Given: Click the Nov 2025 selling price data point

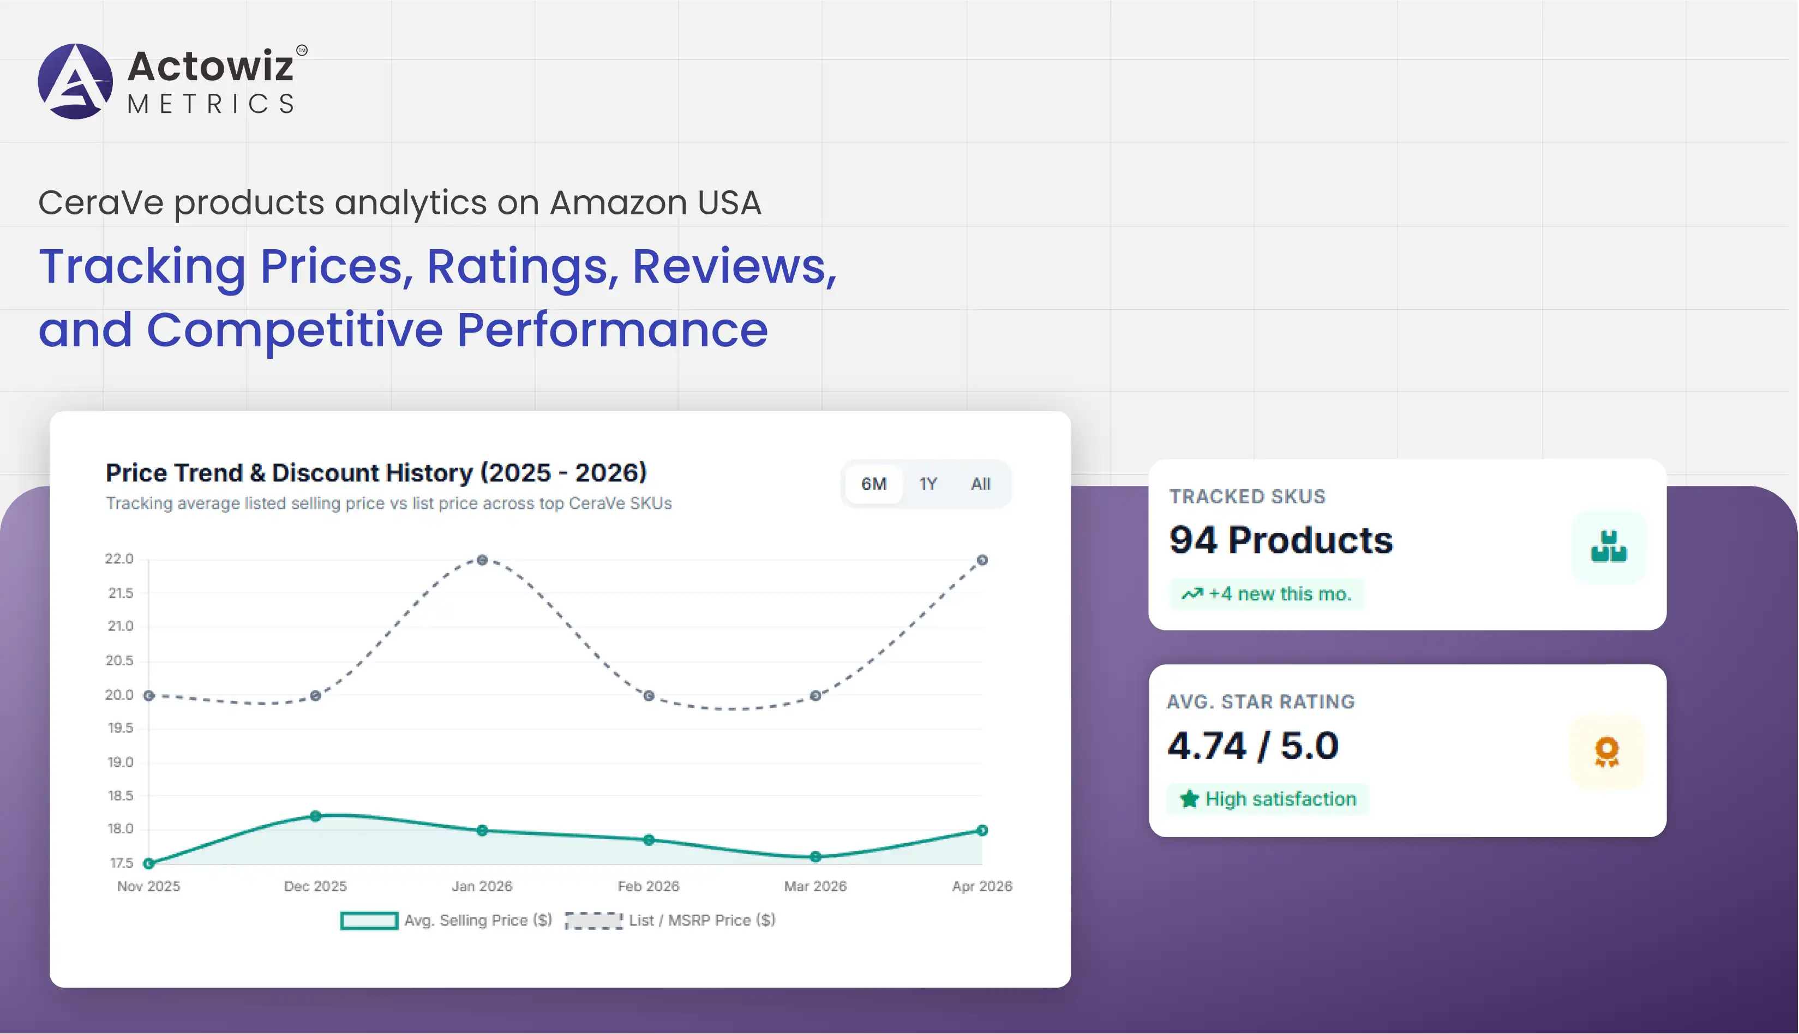Looking at the screenshot, I should click(148, 863).
